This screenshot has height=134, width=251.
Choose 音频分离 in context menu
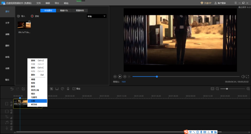click(37, 90)
